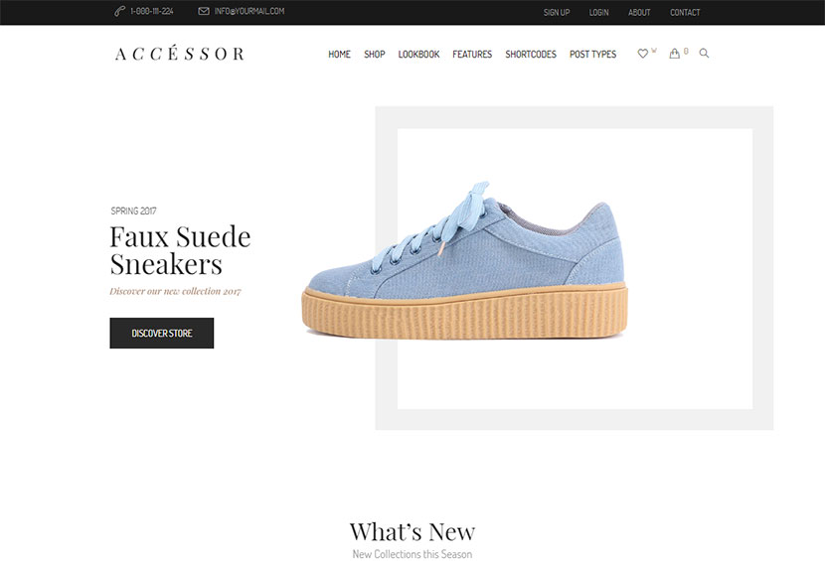Follow the Sign Up link
Image resolution: width=825 pixels, height=561 pixels.
557,12
